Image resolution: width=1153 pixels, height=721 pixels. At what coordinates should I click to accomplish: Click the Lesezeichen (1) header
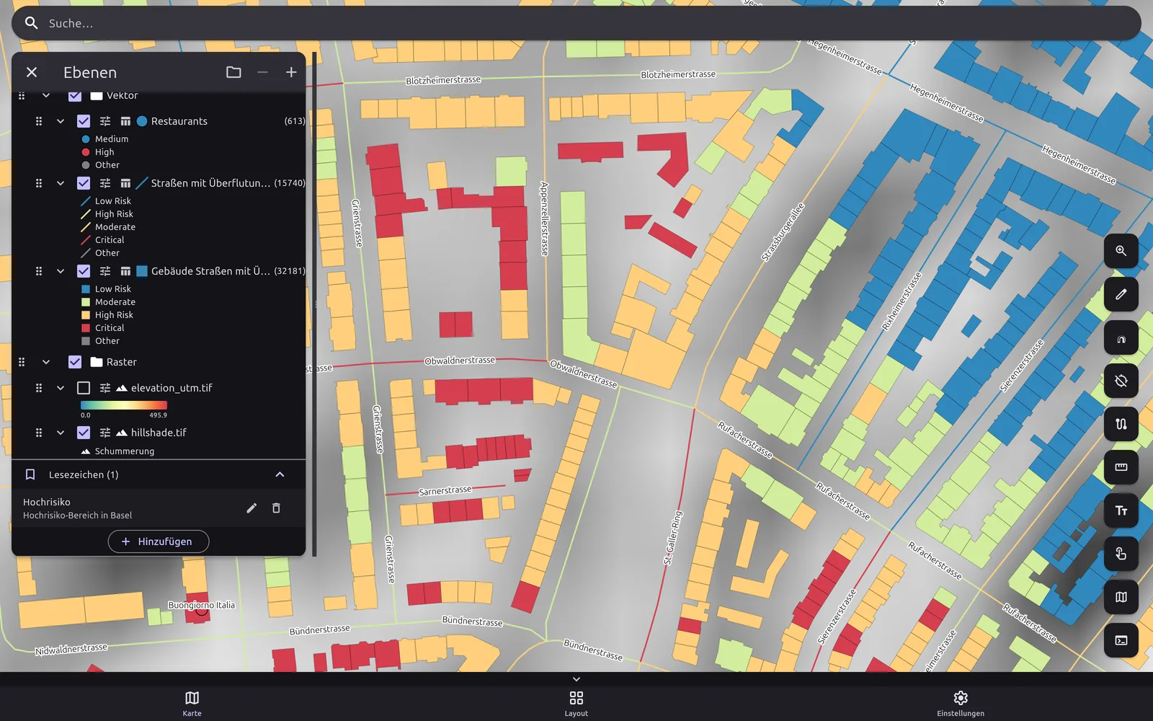(x=159, y=474)
